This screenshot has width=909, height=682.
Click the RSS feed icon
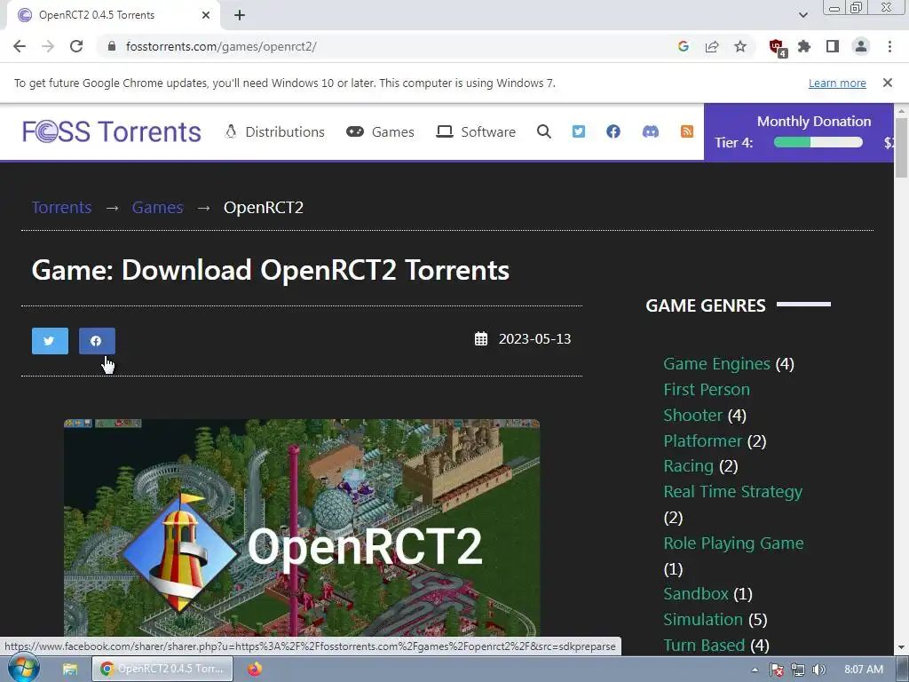(x=687, y=131)
